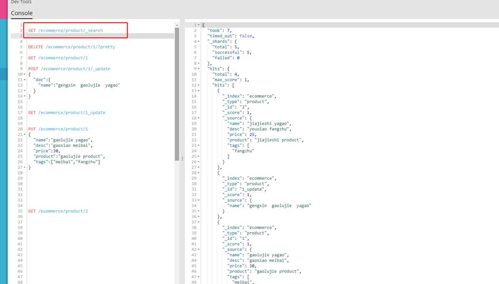Click the "max_score": 1 line in response
Viewport: 499px width, 284px height.
pos(231,80)
